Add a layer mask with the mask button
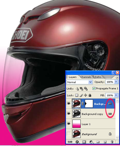 click(x=84, y=142)
